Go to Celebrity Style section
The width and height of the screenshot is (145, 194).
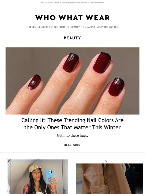pos(48,27)
